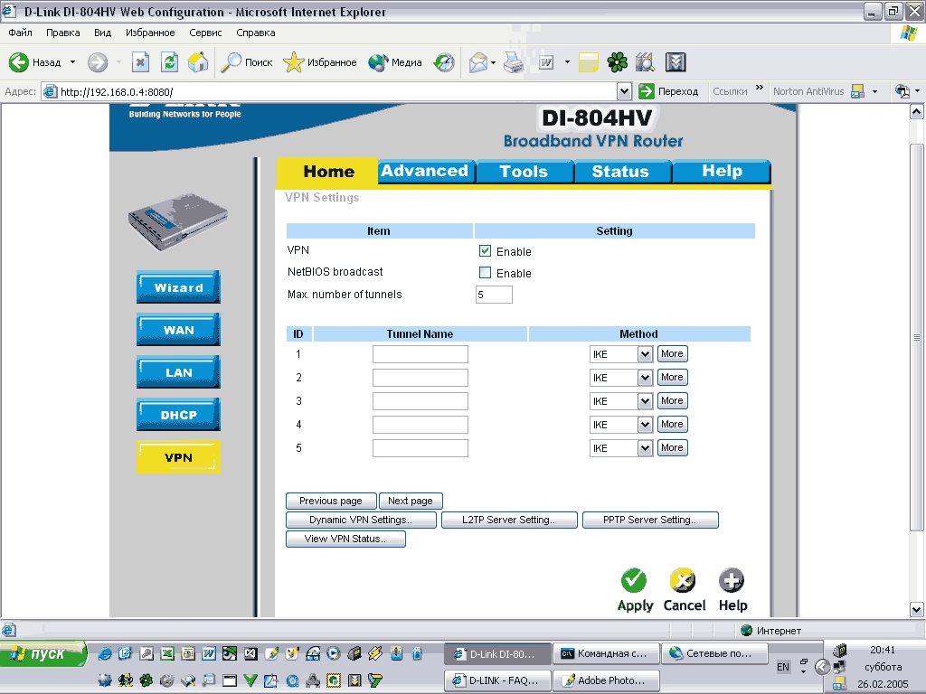Click More for tunnel 1
Screen dimensions: 926x694
coord(672,354)
